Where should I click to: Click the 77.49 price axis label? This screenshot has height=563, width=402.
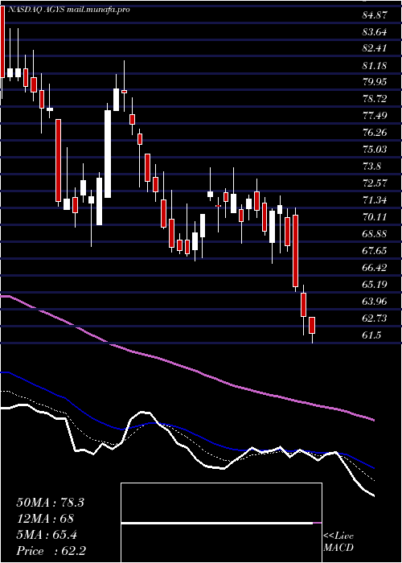tap(375, 116)
